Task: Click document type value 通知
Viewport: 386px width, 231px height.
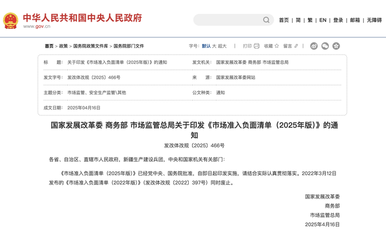Action: coord(220,93)
